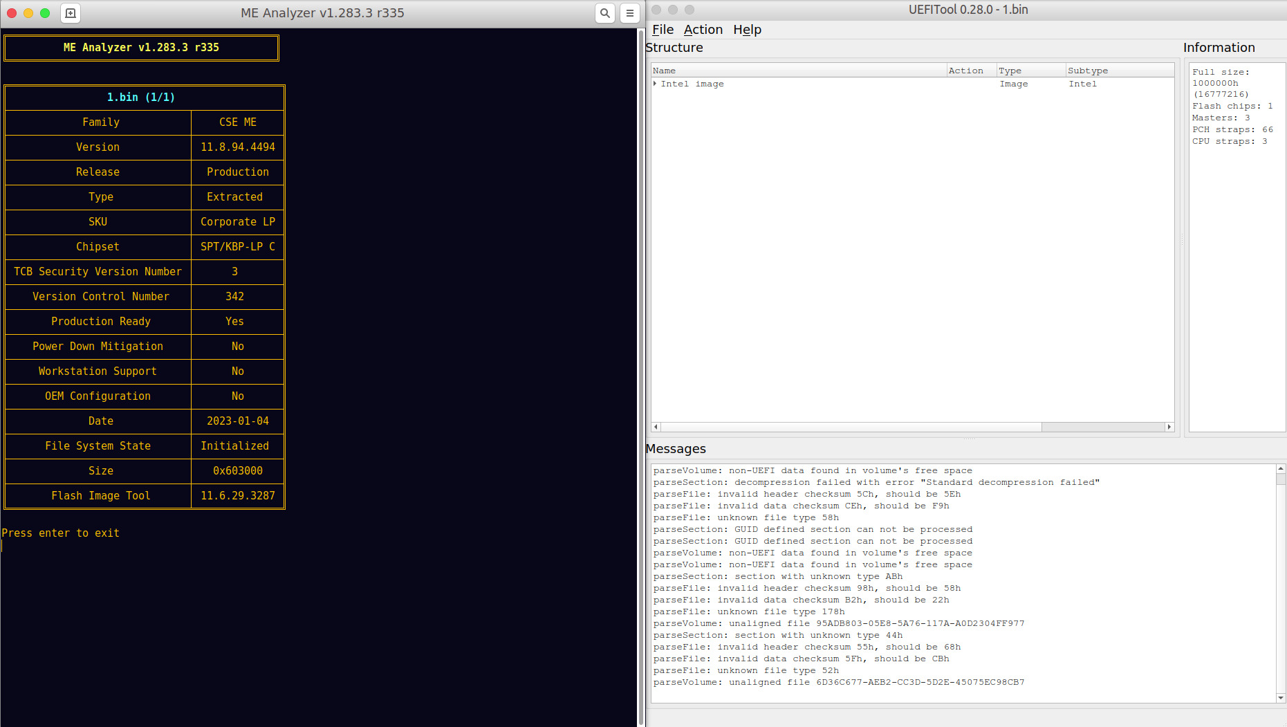This screenshot has width=1287, height=727.
Task: Select message 'invalid data checksum 5Fh, should be CBh'
Action: coord(801,659)
